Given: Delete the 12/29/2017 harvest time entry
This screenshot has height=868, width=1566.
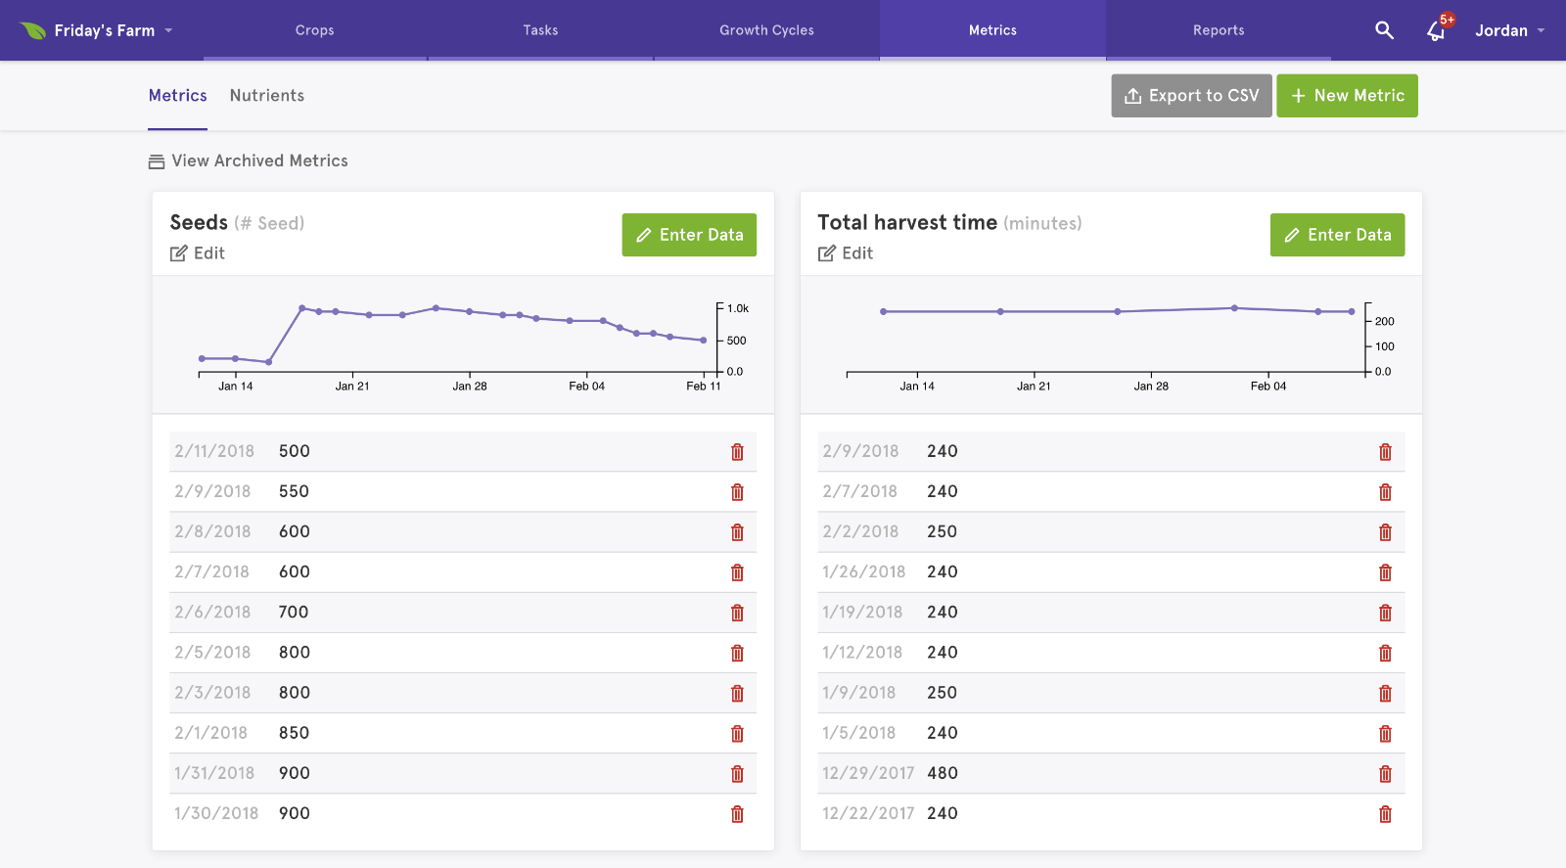Looking at the screenshot, I should pyautogui.click(x=1385, y=774).
